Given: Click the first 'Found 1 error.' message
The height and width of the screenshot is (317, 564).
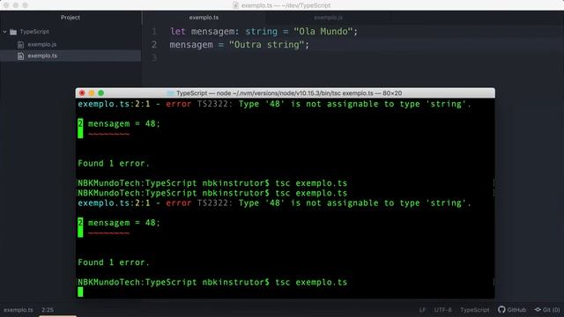Looking at the screenshot, I should click(114, 164).
